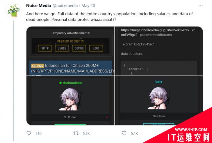
Task: Retweet using the retweet arrows icon
Action: 76,133
